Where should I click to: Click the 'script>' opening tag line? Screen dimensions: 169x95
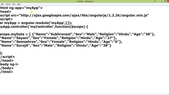[6, 19]
